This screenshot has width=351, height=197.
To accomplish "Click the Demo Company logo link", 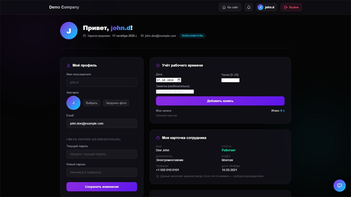I will tap(64, 7).
